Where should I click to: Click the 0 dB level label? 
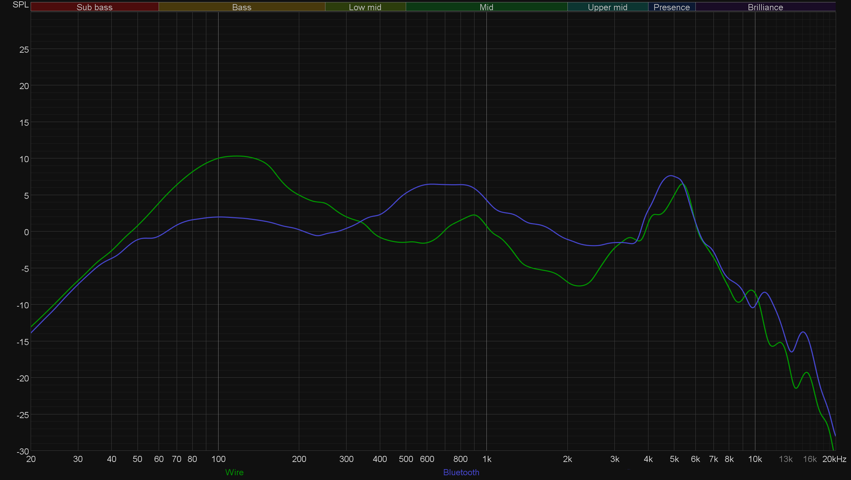[x=26, y=232]
